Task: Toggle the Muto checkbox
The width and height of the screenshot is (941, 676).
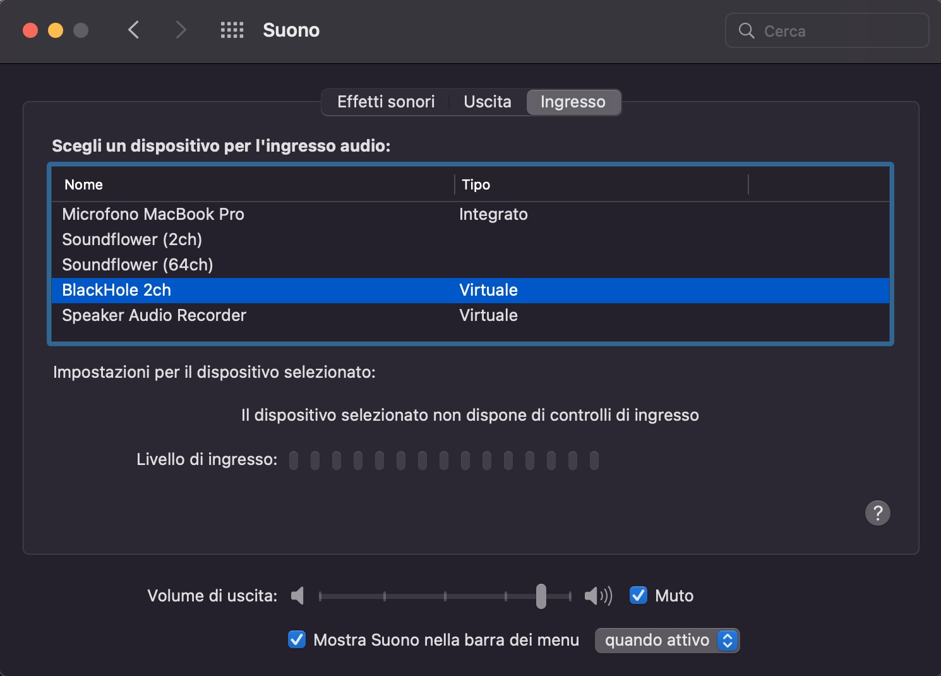Action: pyautogui.click(x=638, y=595)
